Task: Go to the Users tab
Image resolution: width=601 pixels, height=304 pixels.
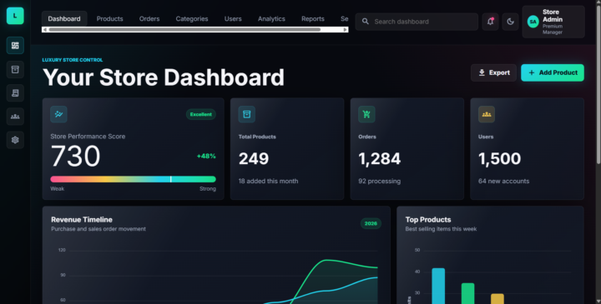Action: (233, 18)
